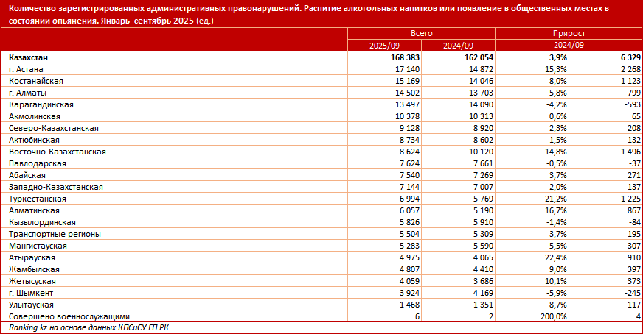The height and width of the screenshot is (334, 643).
Task: Select the Восточно-Казахстанская row label
Action: pyautogui.click(x=58, y=152)
